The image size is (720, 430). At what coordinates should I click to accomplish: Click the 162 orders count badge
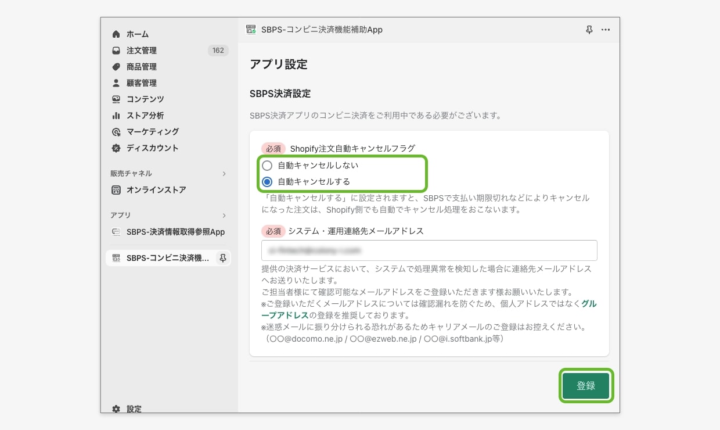point(218,51)
